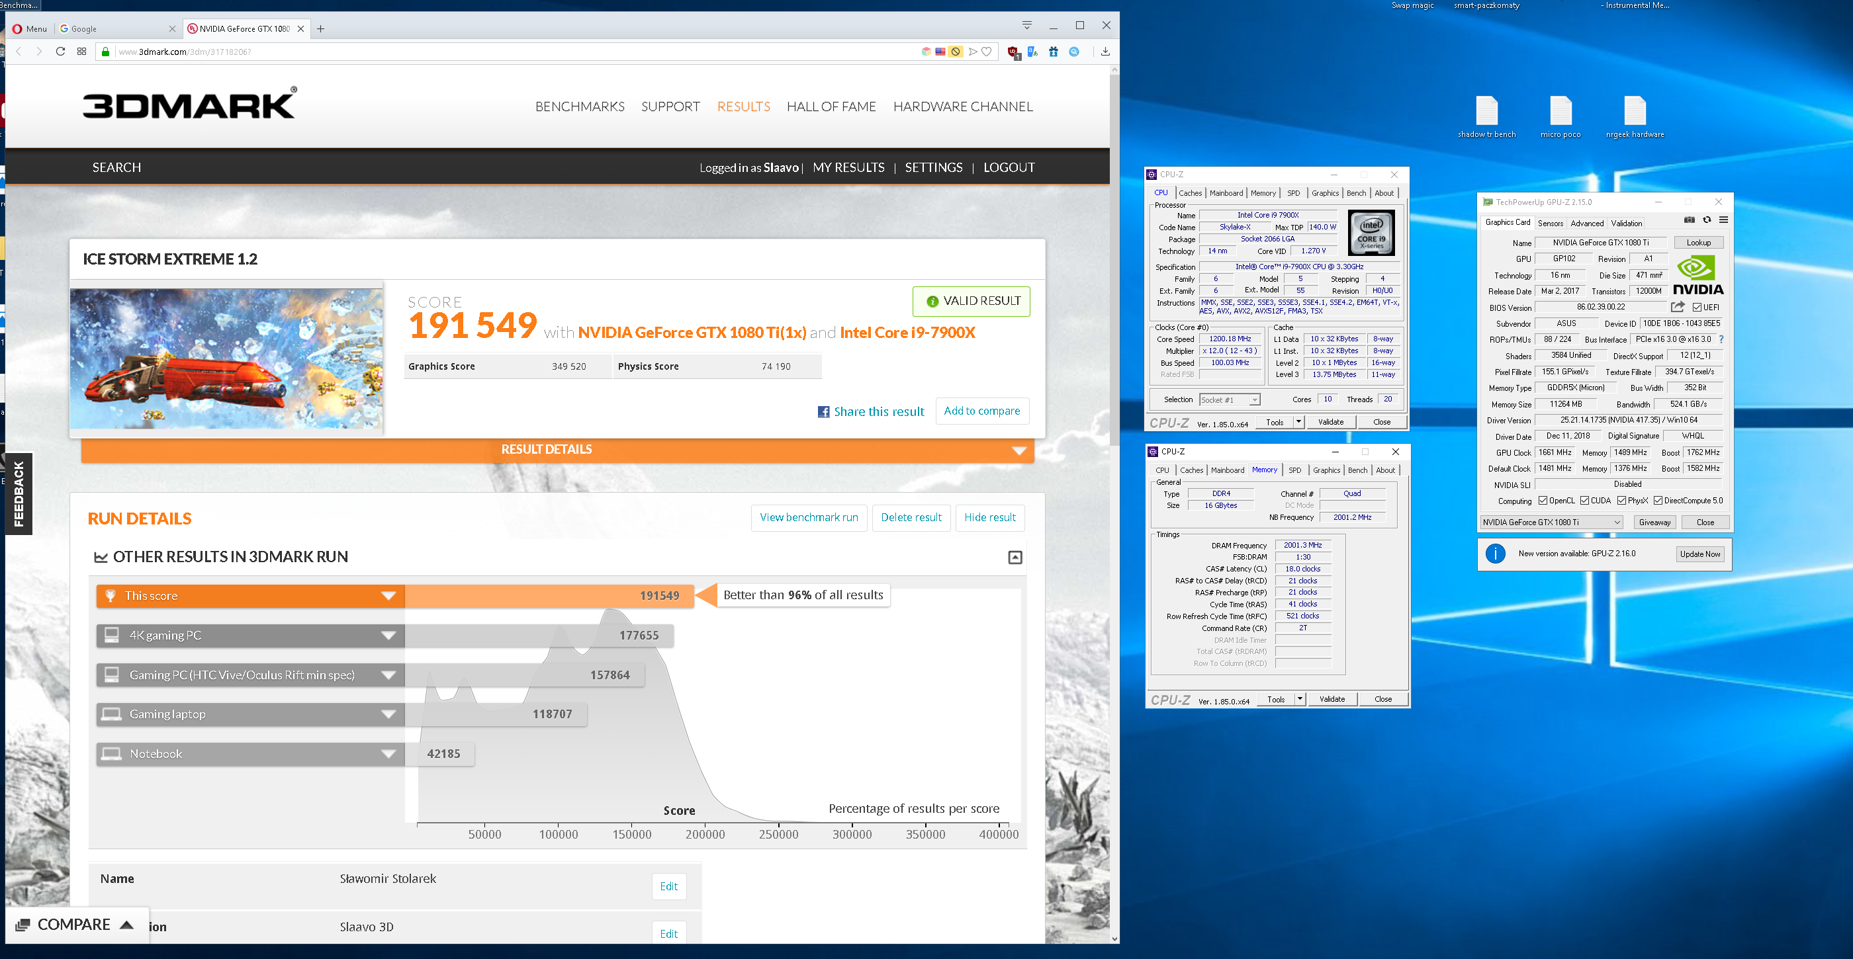Collapse the Other Results chart panel icon
The width and height of the screenshot is (1853, 959).
coord(1015,557)
